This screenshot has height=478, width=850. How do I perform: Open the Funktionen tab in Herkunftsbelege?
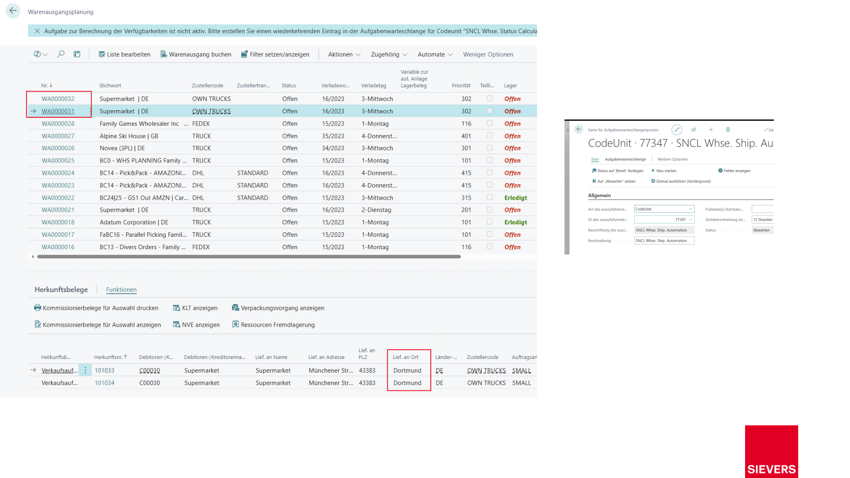click(x=121, y=289)
